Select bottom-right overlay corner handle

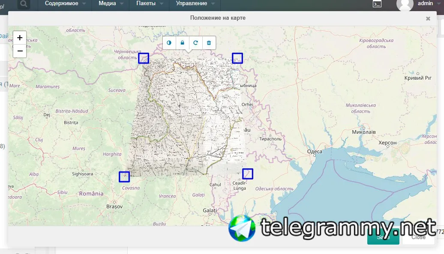coord(248,174)
